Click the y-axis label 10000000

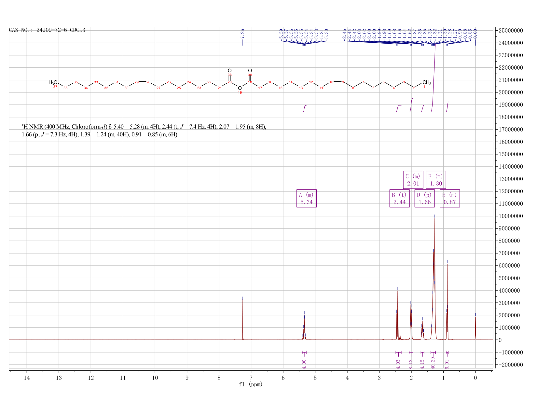(511, 216)
